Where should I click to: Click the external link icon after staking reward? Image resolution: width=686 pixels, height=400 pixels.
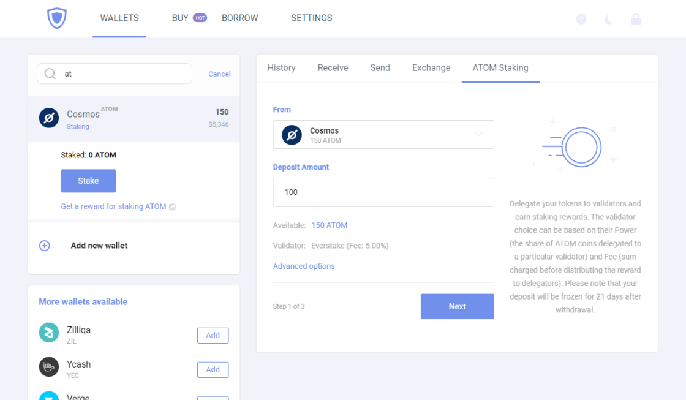[172, 206]
